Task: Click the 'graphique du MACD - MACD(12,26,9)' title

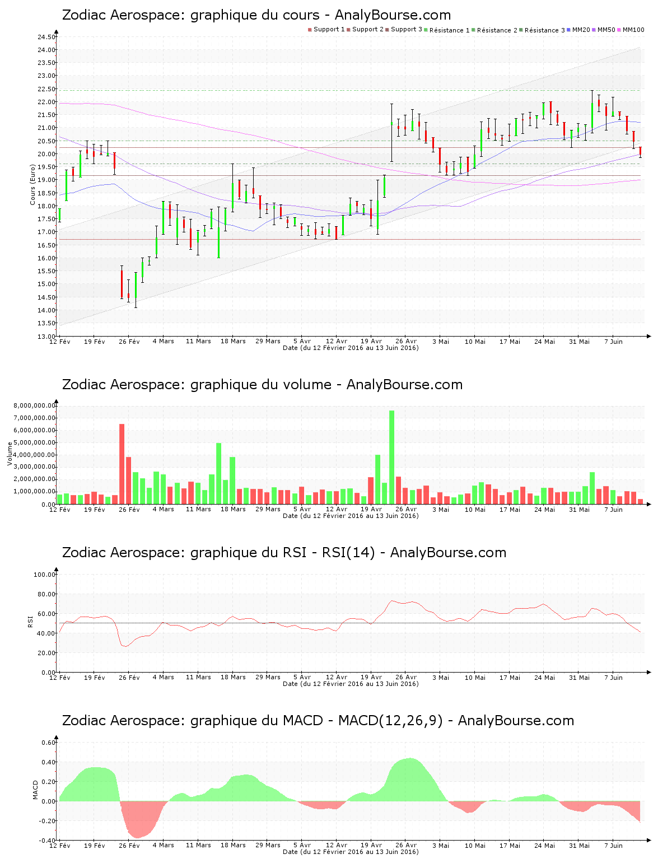Action: [x=318, y=721]
